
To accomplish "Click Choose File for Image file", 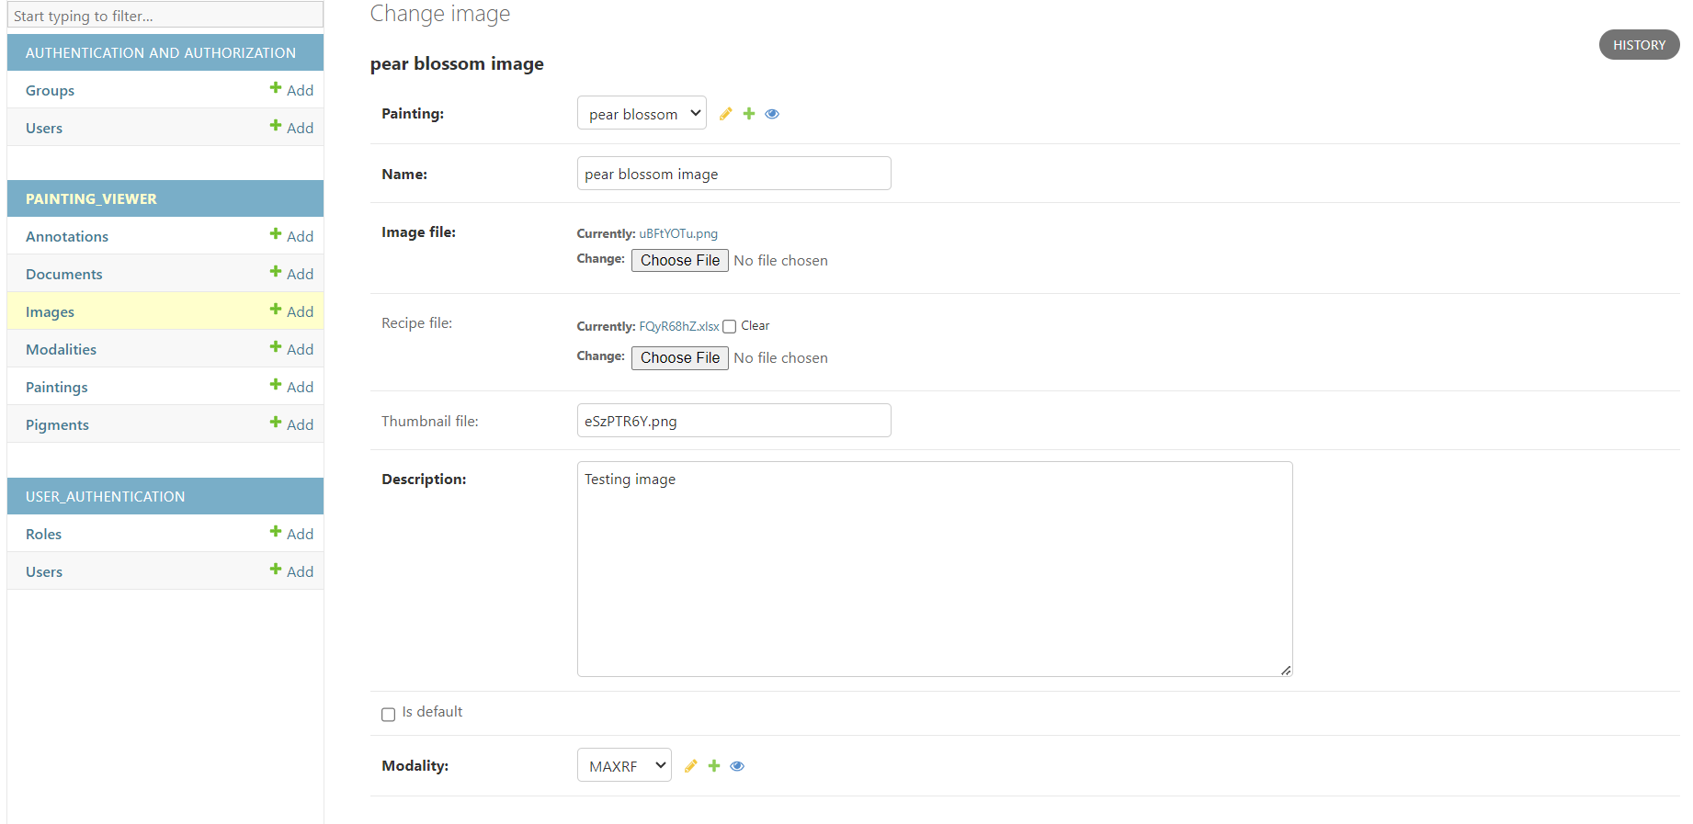I will point(679,261).
